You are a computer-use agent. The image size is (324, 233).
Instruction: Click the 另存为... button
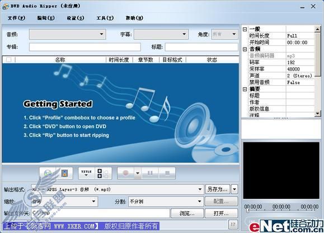pos(217,189)
